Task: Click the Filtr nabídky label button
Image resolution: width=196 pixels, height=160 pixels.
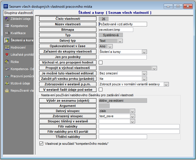Action: 68,126
